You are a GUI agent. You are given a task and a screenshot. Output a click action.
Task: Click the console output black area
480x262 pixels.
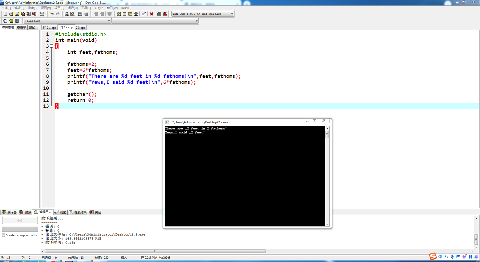(x=245, y=176)
